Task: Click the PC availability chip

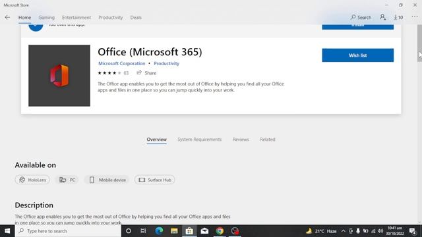Action: (x=67, y=180)
